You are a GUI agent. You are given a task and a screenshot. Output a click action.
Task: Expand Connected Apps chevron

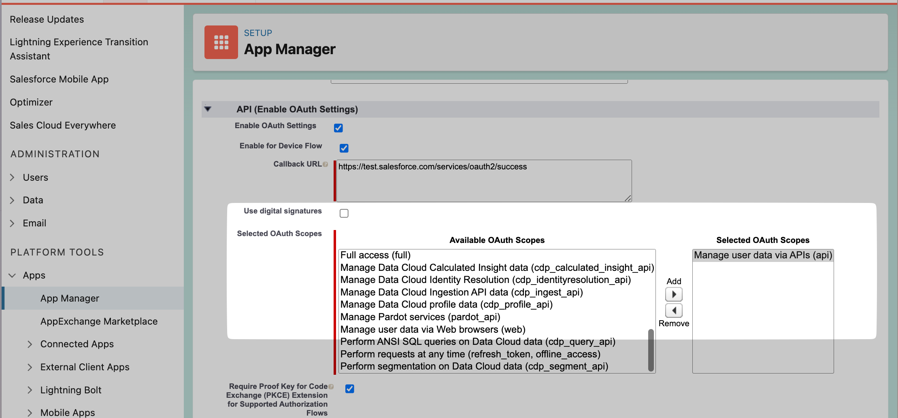(30, 344)
